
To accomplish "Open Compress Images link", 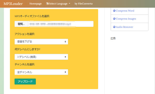I will 126,19.
